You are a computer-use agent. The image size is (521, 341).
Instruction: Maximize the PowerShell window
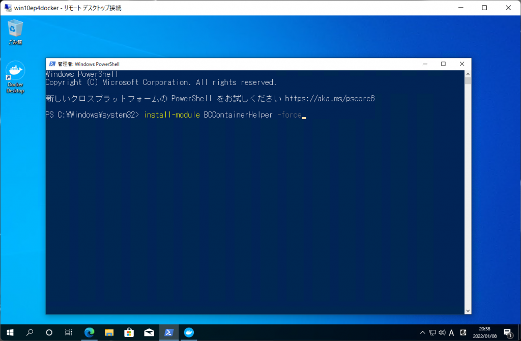click(x=443, y=64)
